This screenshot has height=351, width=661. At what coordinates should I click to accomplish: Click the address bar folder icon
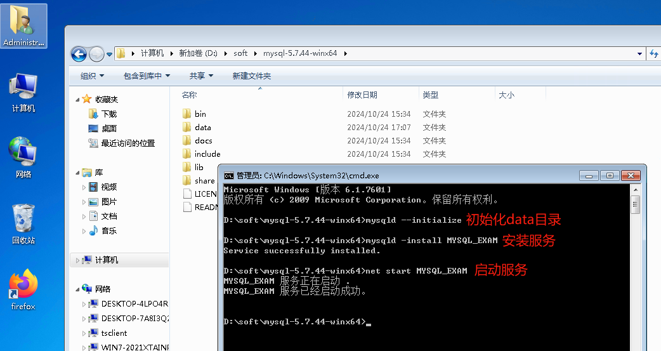click(121, 53)
